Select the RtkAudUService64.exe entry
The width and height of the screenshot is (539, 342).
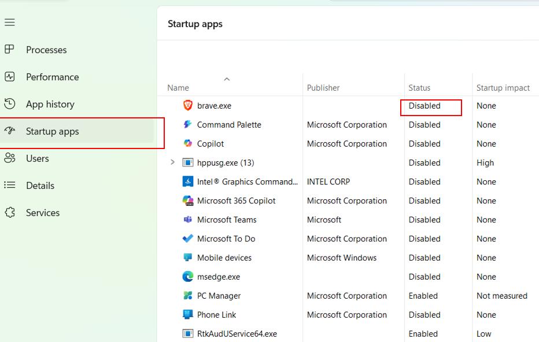click(x=237, y=334)
